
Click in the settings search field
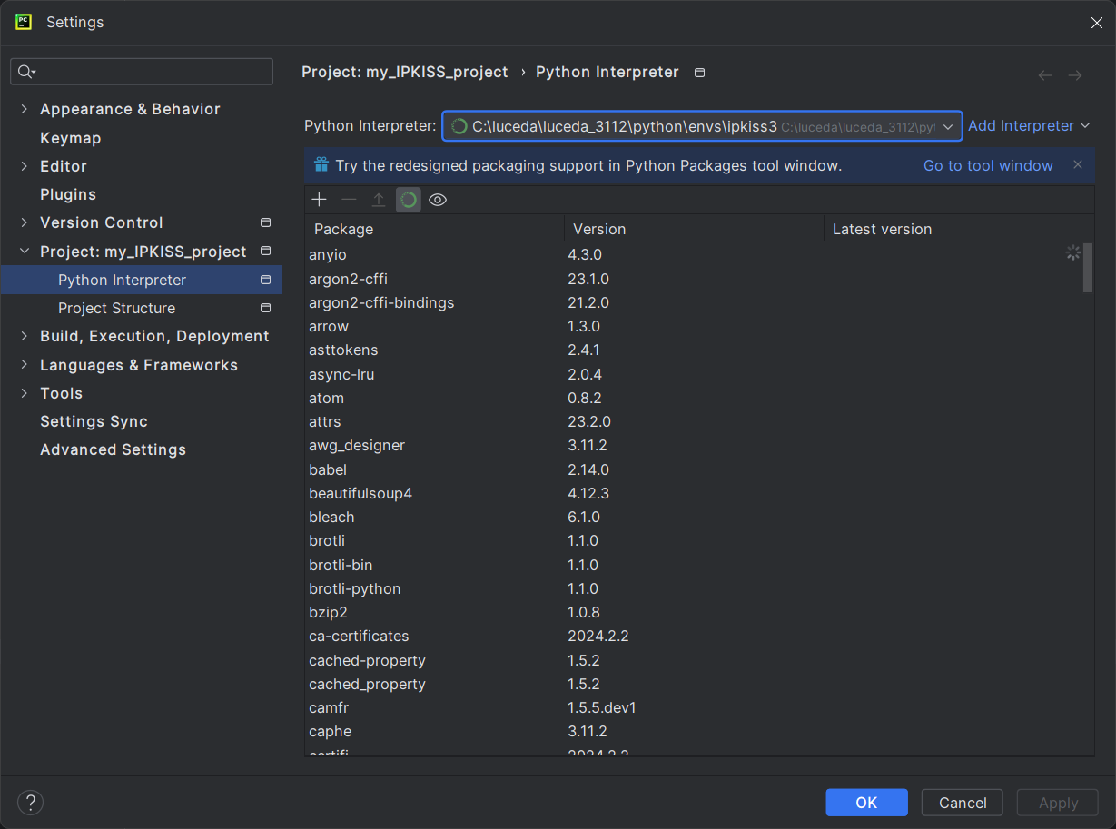150,72
